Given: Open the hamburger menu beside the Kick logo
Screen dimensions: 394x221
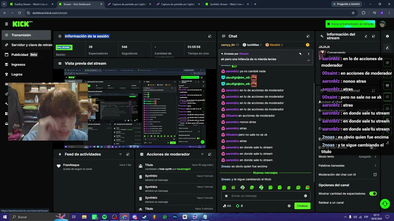Looking at the screenshot, I should tap(6, 24).
